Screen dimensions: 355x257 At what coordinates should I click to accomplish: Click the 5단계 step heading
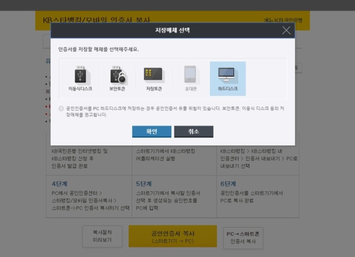[144, 184]
